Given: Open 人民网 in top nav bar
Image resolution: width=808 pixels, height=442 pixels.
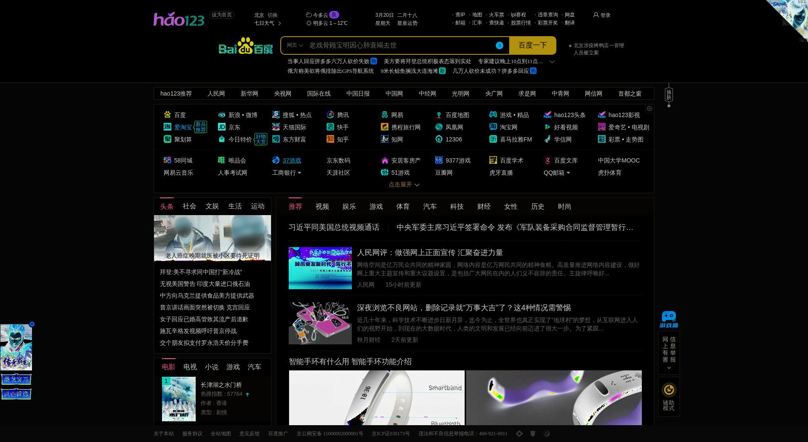Looking at the screenshot, I should (216, 93).
